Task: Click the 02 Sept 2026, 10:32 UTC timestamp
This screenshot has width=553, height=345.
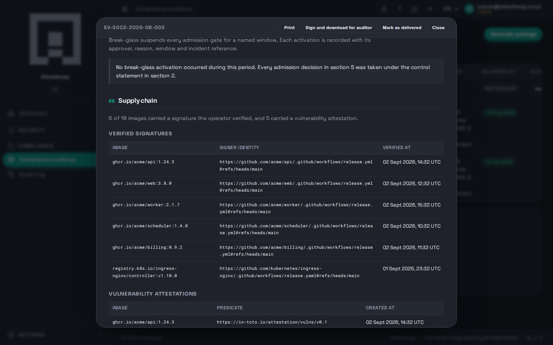Action: click(412, 226)
